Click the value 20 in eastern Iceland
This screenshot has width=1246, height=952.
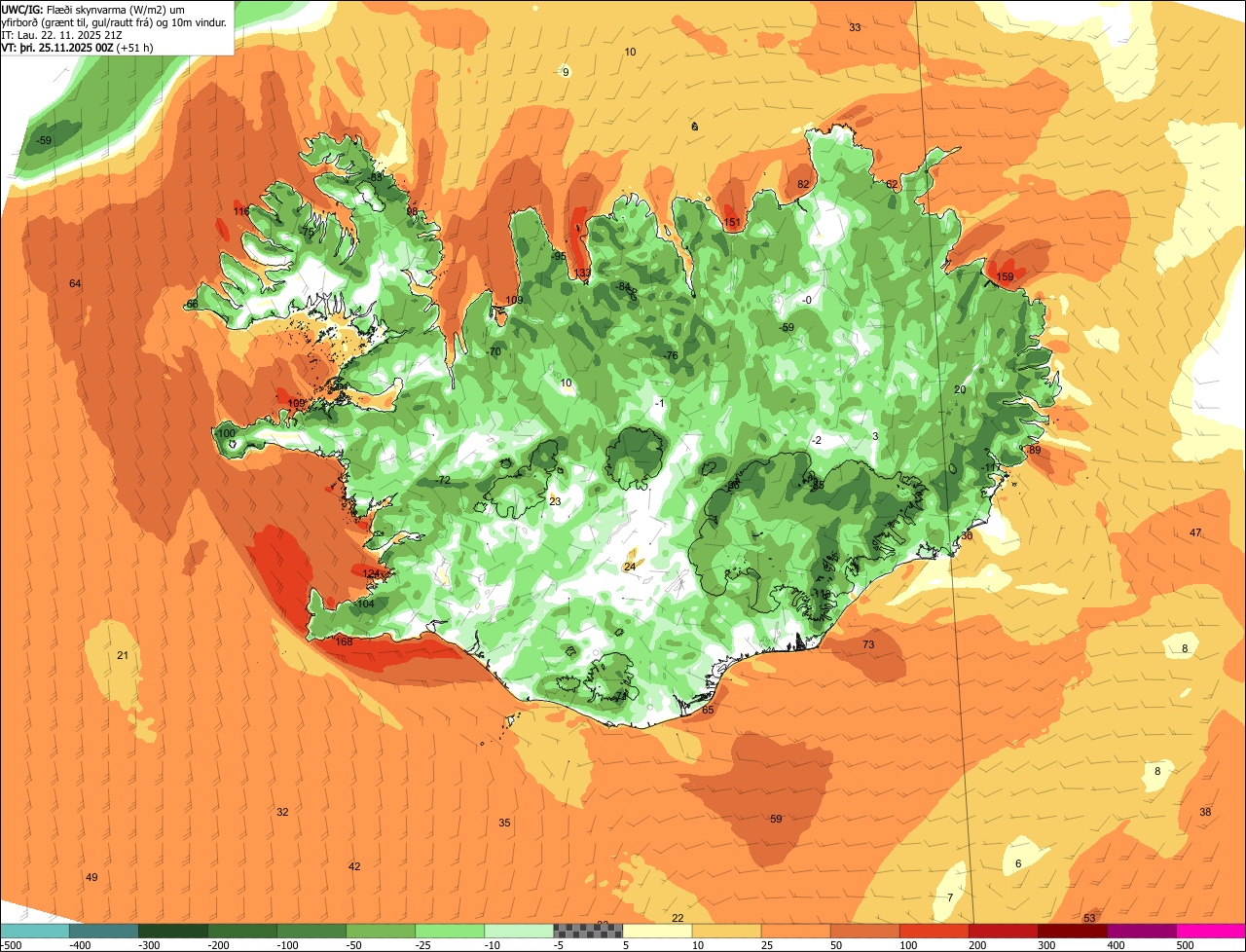click(960, 389)
